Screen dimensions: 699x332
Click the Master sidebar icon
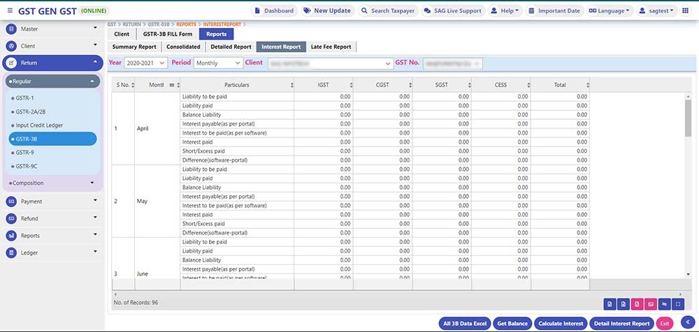pyautogui.click(x=12, y=29)
